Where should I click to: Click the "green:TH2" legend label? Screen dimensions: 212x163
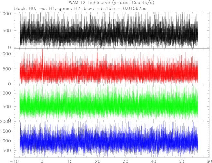70,9
